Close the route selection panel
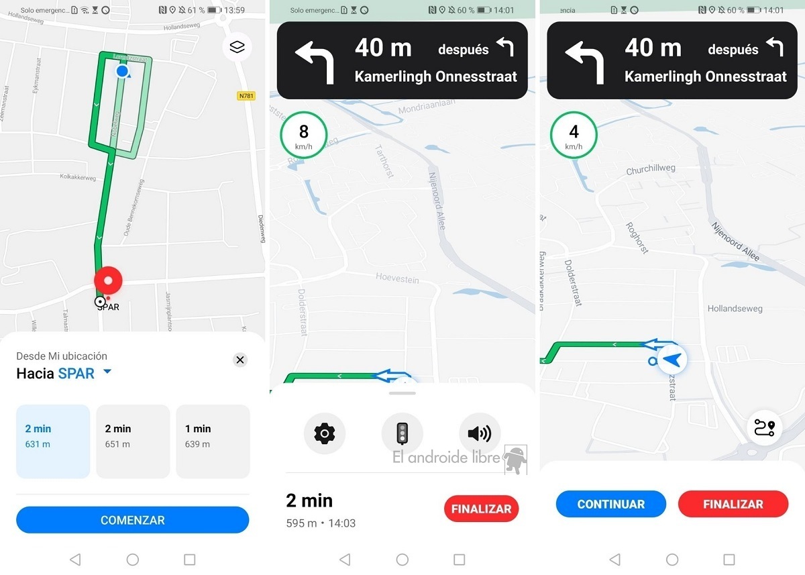The height and width of the screenshot is (575, 805). click(240, 360)
